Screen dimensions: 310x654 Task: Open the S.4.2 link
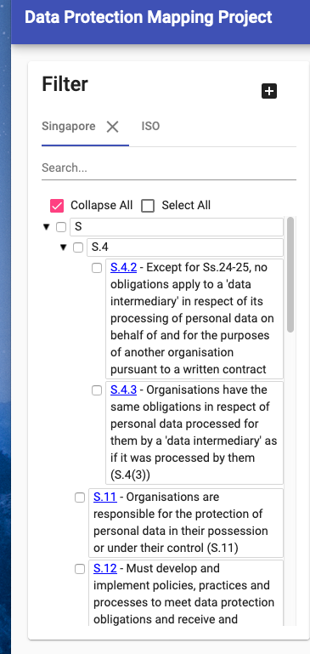(x=124, y=267)
